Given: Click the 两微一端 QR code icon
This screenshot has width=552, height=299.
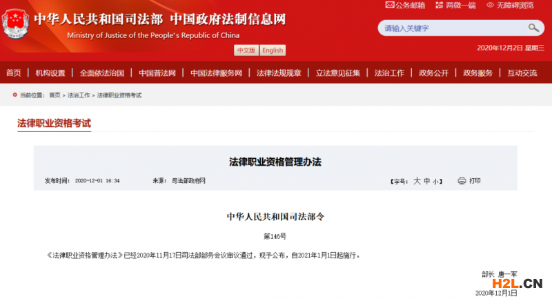Looking at the screenshot, I should 439,5.
